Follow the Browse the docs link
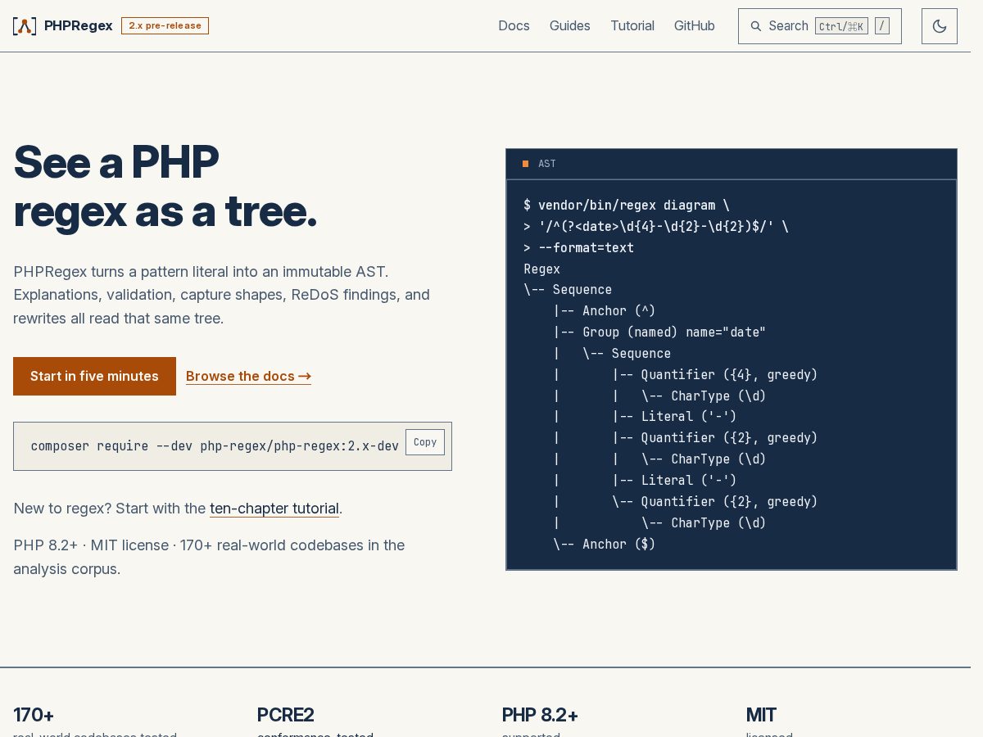The width and height of the screenshot is (983, 737). (x=248, y=376)
